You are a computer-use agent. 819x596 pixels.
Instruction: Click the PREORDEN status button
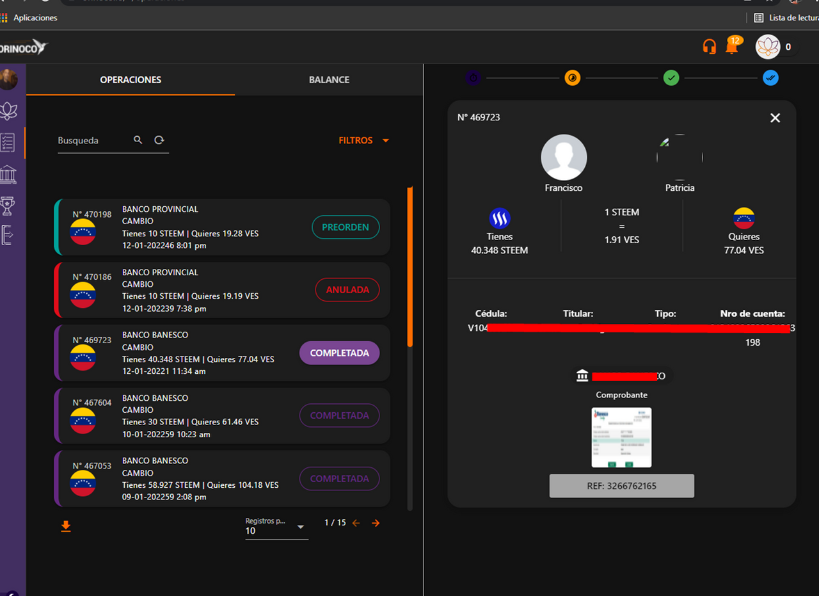[346, 227]
